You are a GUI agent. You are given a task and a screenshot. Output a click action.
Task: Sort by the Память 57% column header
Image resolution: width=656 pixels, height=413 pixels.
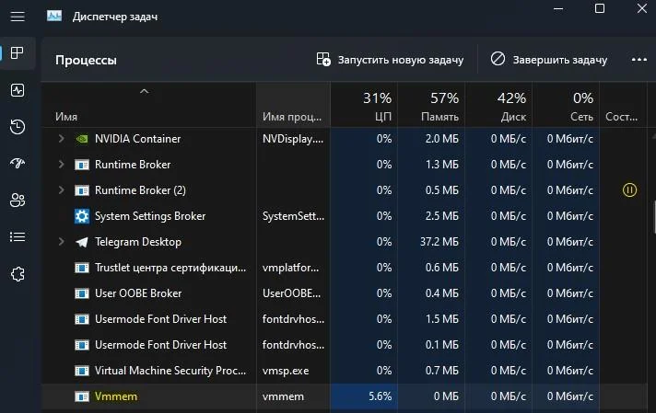431,107
